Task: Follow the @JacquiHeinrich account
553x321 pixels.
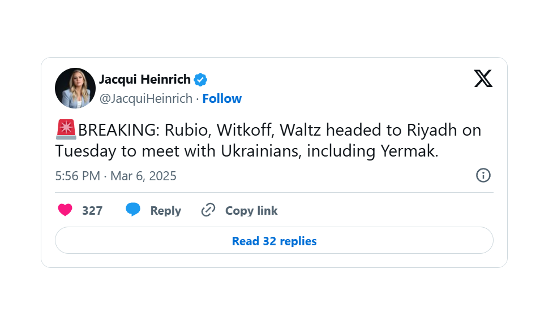Action: (222, 98)
